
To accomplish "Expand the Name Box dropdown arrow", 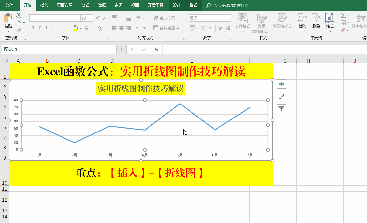I will click(x=113, y=49).
